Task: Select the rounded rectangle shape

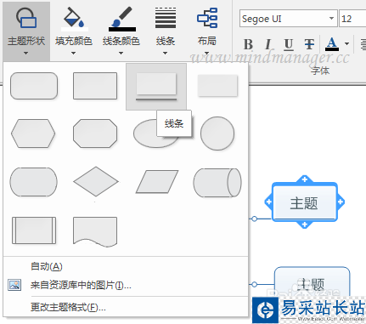Action: [34, 86]
